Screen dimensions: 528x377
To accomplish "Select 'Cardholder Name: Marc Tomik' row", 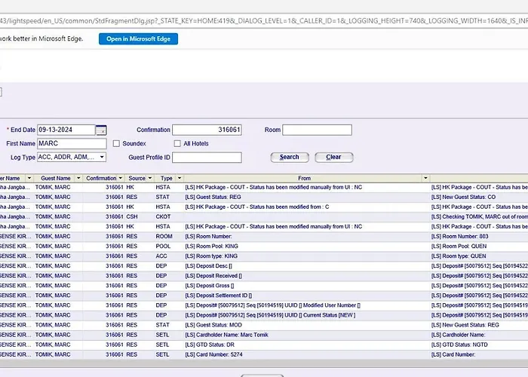I will (x=264, y=335).
